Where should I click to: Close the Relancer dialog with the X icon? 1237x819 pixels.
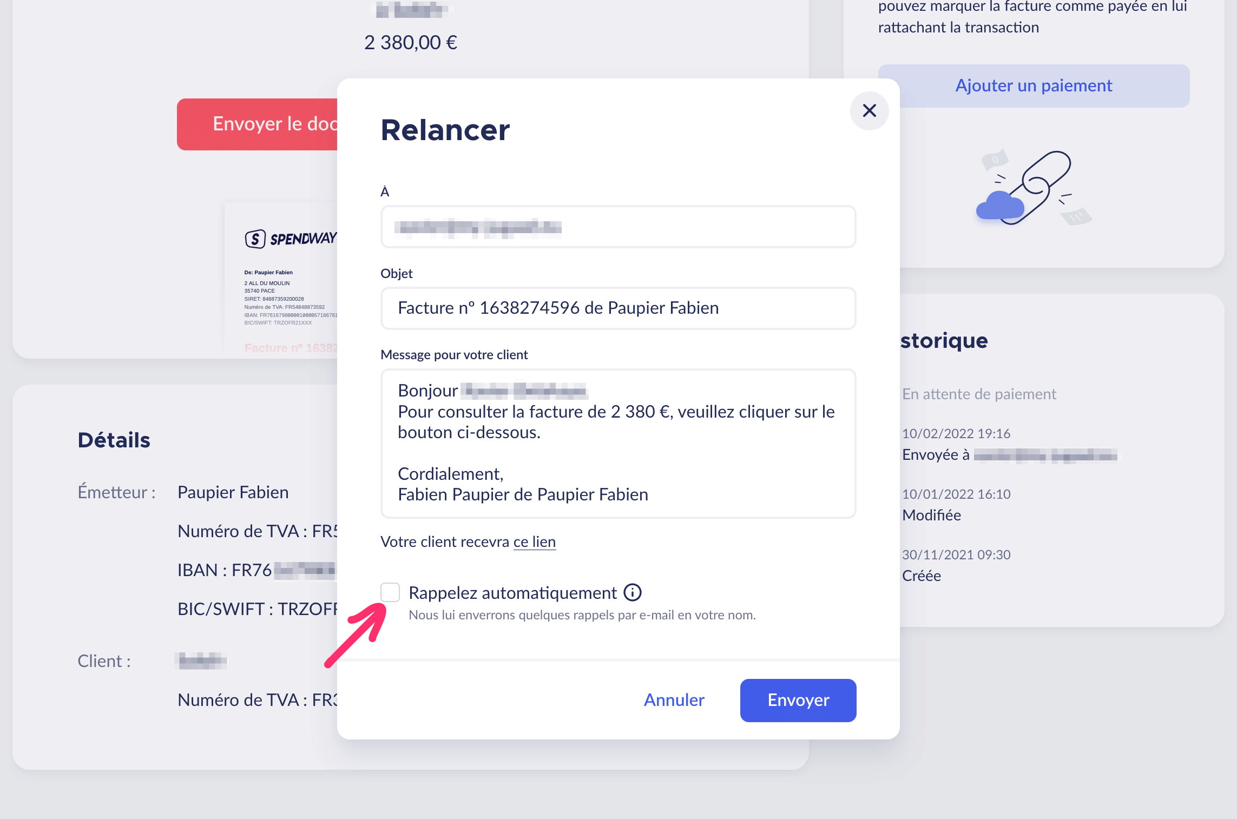click(x=869, y=111)
